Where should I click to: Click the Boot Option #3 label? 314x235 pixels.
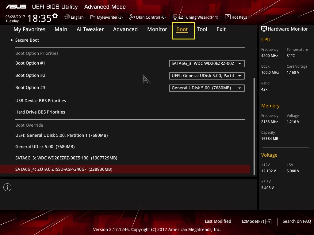(x=30, y=88)
